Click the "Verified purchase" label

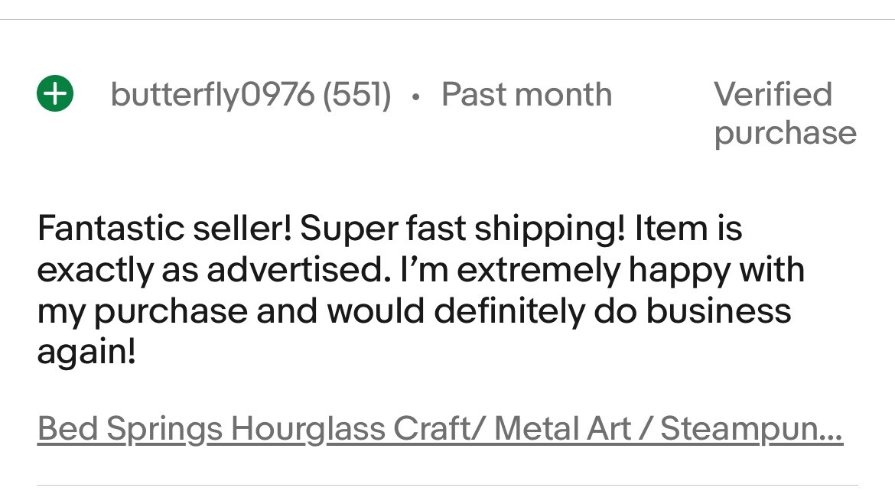point(784,113)
